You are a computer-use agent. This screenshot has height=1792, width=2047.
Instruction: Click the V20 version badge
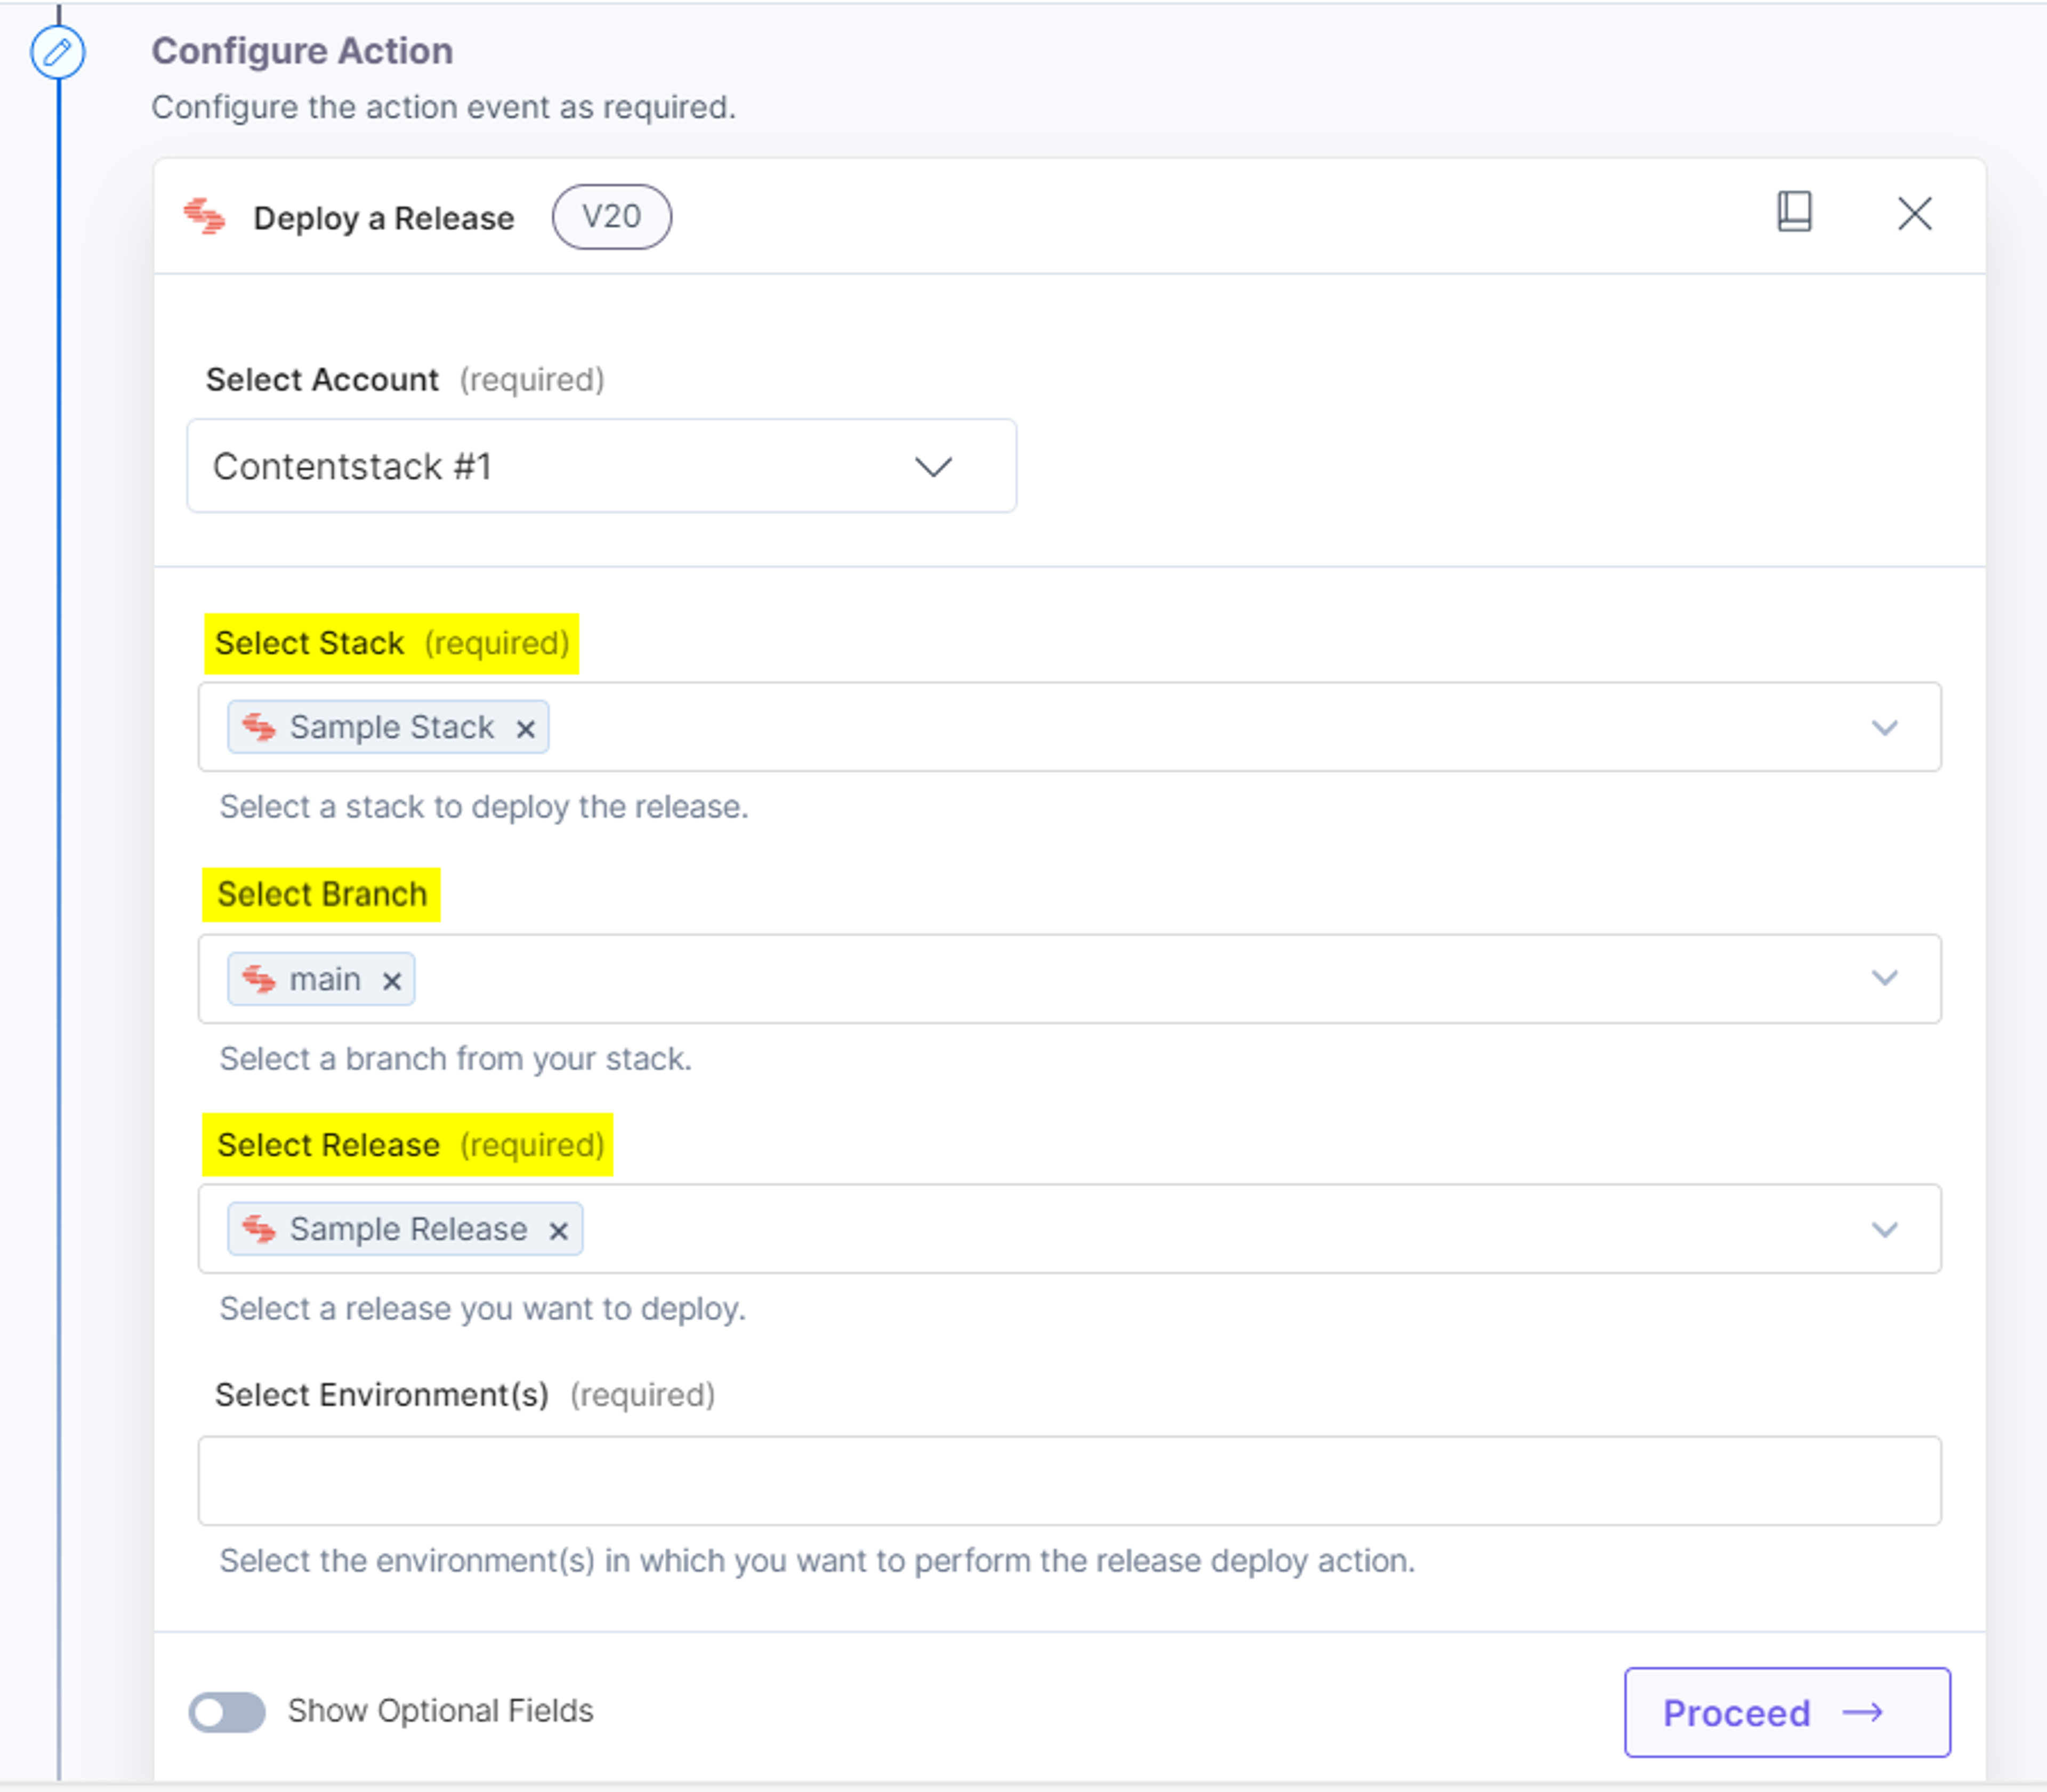611,216
